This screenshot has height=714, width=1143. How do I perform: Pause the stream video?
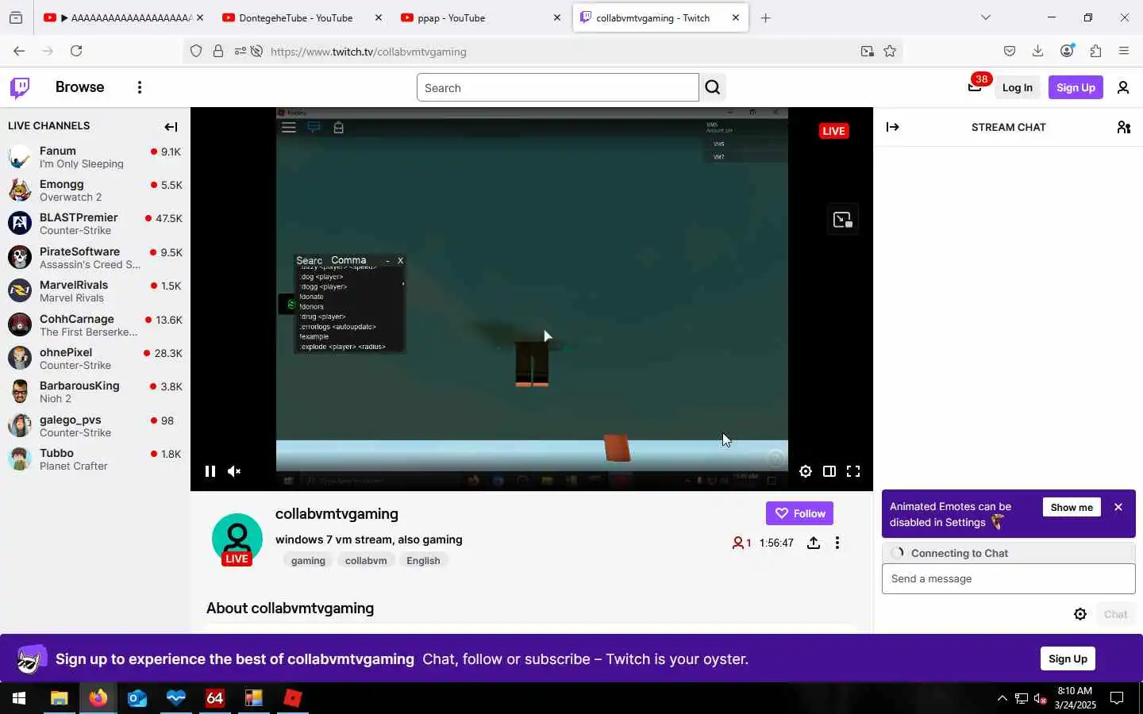click(x=210, y=471)
